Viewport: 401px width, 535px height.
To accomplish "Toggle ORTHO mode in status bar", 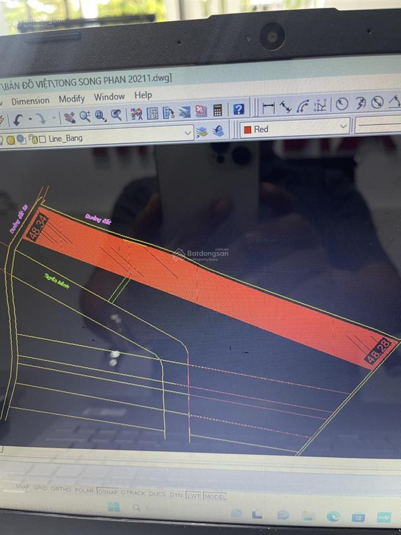I will pos(61,489).
